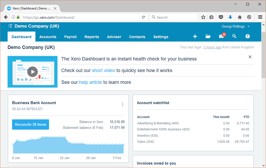Click the page vertical scrollbar thumb

pyautogui.click(x=263, y=55)
